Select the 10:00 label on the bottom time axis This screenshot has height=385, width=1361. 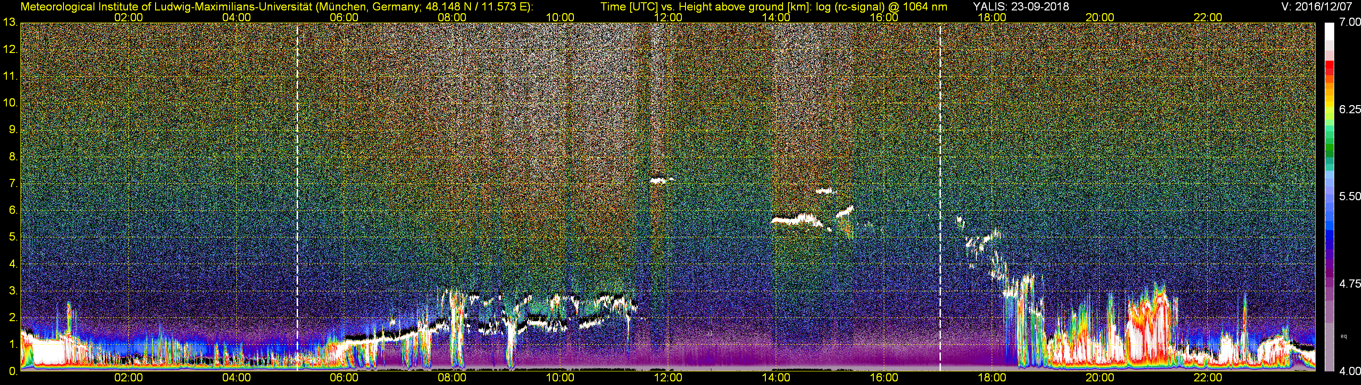(x=560, y=378)
